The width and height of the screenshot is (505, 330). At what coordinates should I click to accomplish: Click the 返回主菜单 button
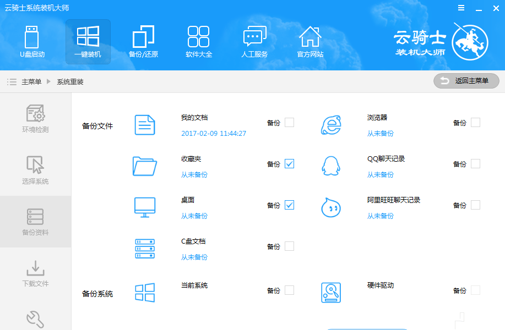(466, 81)
